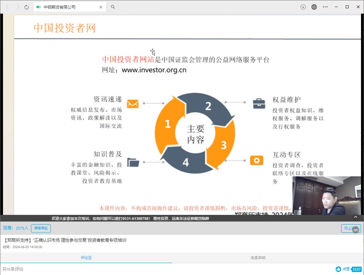The image size is (364, 275).
Task: Maximize the window
Action: (347, 7)
